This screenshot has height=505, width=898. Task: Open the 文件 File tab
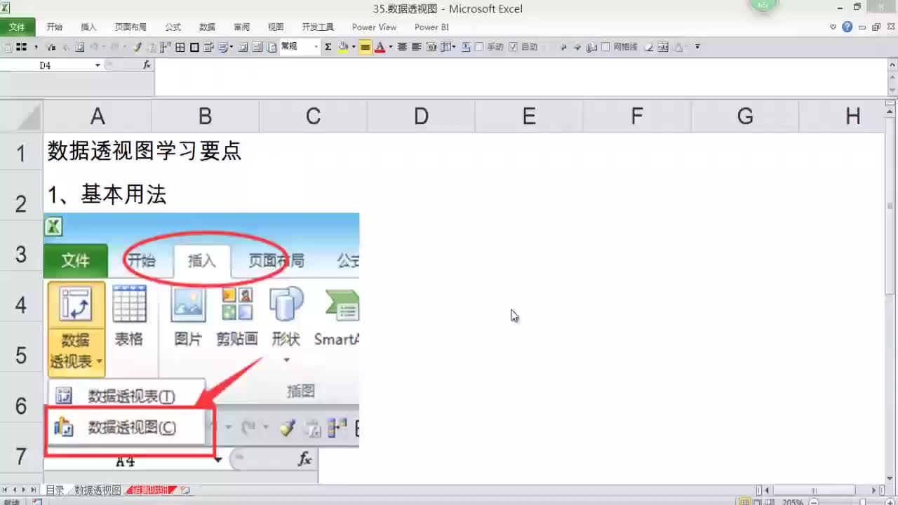click(x=18, y=27)
